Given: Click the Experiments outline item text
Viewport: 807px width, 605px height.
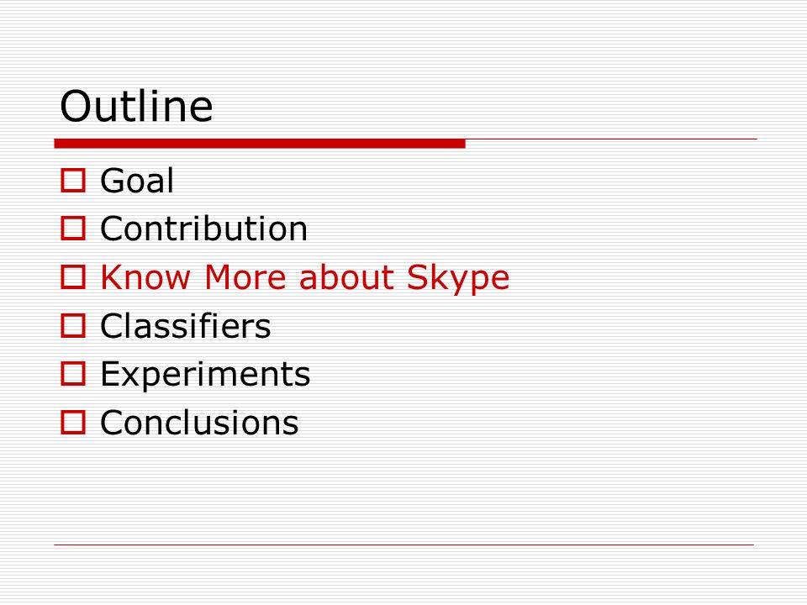Looking at the screenshot, I should tap(205, 376).
